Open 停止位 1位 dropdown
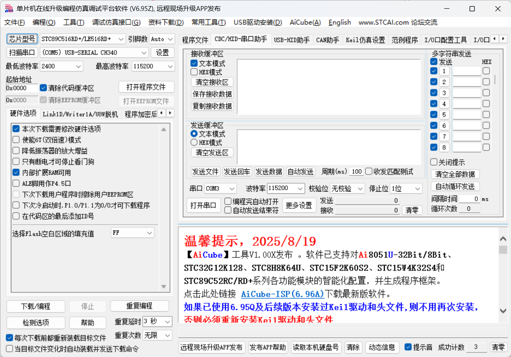Image resolution: width=511 pixels, height=357 pixels. [406, 188]
